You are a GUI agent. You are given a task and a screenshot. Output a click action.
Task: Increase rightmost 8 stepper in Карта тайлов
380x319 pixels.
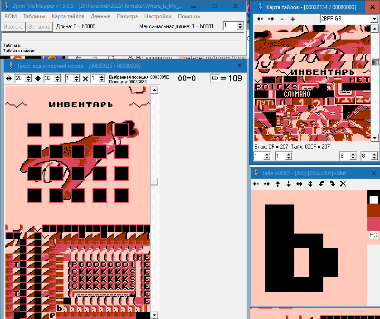click(x=374, y=154)
